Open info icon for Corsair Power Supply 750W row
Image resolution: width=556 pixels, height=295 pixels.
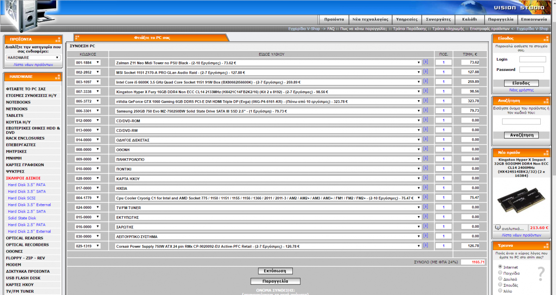(x=426, y=246)
